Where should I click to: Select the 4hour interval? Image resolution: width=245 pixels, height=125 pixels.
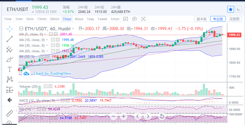pyautogui.click(x=79, y=19)
